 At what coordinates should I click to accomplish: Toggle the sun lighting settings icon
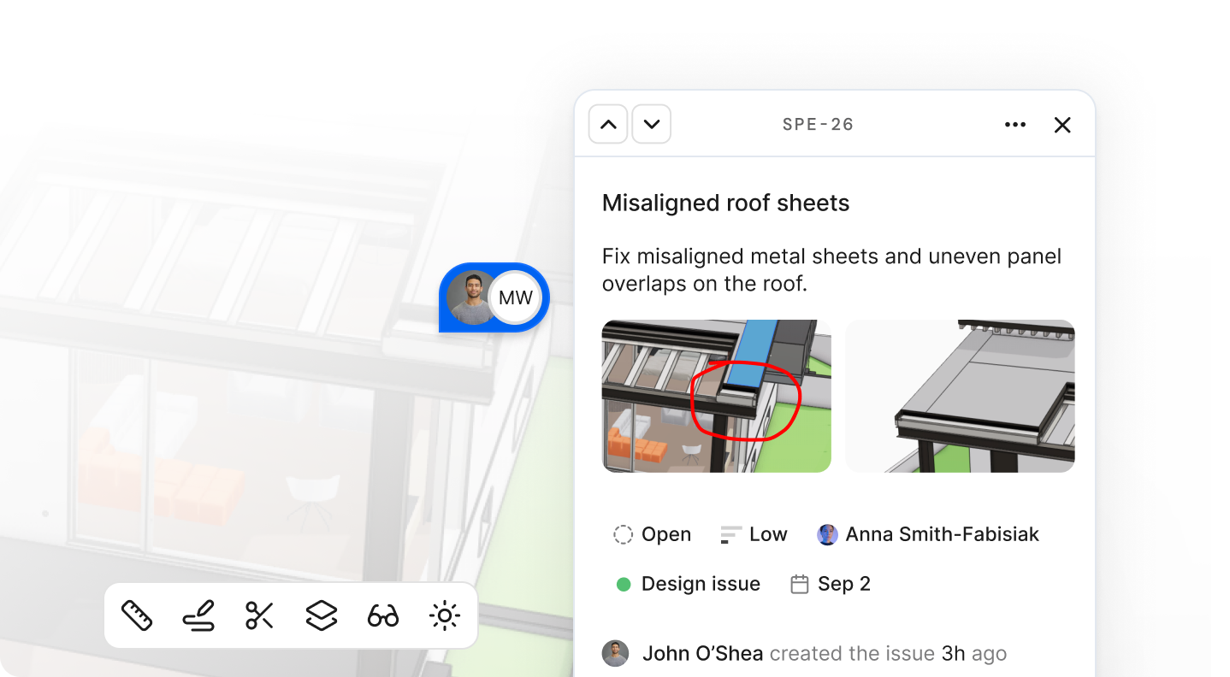pyautogui.click(x=444, y=615)
